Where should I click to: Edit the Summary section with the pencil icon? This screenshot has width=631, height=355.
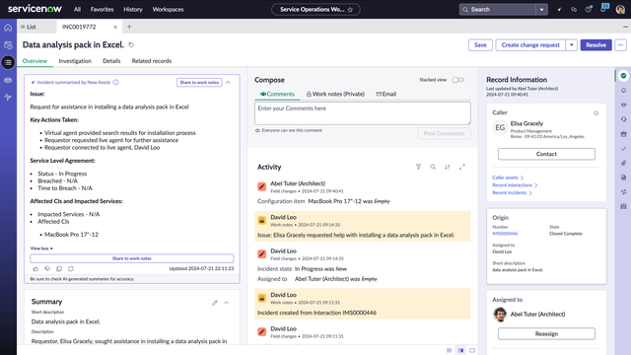point(215,303)
